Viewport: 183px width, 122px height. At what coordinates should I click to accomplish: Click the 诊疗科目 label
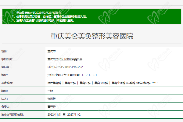pos(7,83)
